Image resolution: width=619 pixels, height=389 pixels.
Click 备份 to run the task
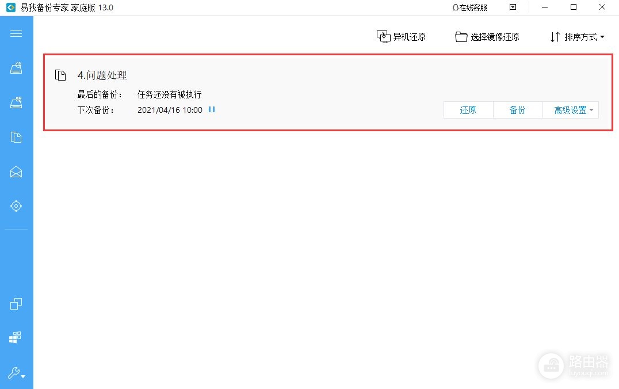coord(518,110)
